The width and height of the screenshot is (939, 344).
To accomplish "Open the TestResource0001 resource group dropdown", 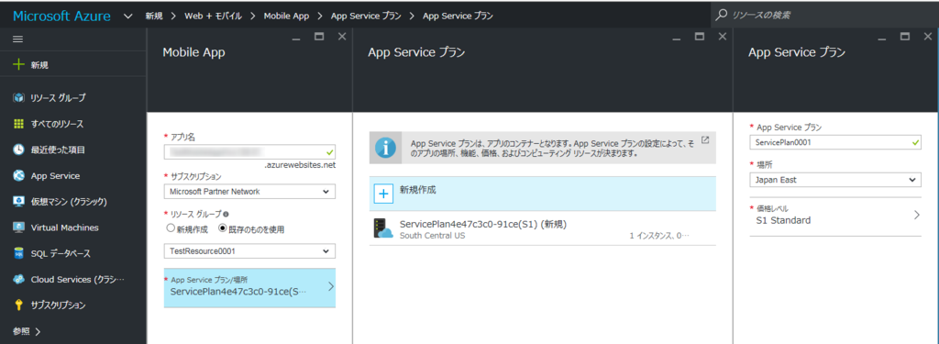I will point(249,251).
